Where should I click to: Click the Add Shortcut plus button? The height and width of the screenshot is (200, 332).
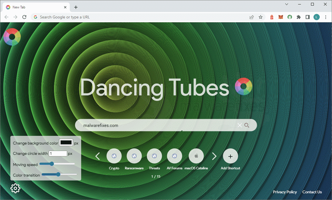230,156
